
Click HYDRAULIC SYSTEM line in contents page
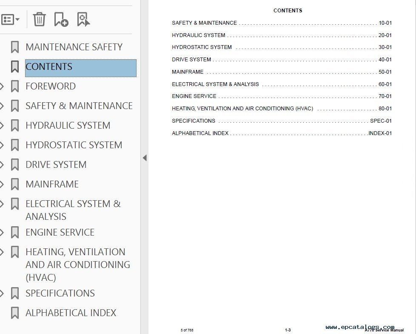click(x=198, y=35)
